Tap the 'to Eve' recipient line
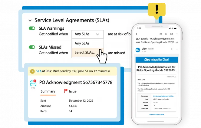This screenshot has height=128, width=201. (x=144, y=52)
